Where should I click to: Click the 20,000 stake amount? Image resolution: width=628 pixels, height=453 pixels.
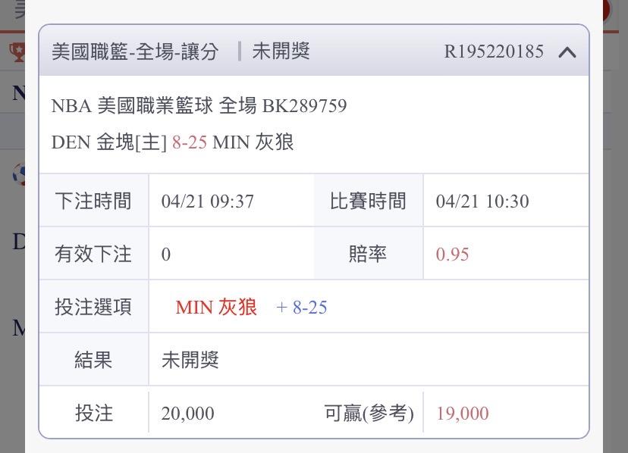point(187,414)
